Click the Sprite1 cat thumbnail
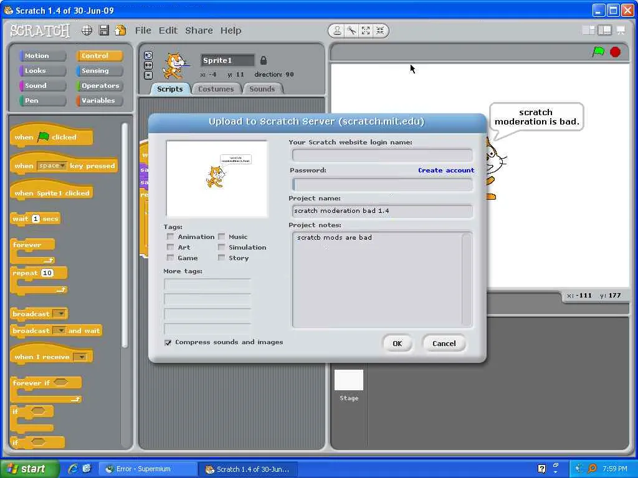The width and height of the screenshot is (638, 478). coord(175,66)
